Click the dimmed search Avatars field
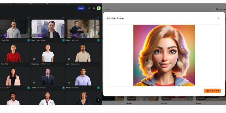Image resolution: width=226 pixels, height=113 pixels. [x=111, y=10]
